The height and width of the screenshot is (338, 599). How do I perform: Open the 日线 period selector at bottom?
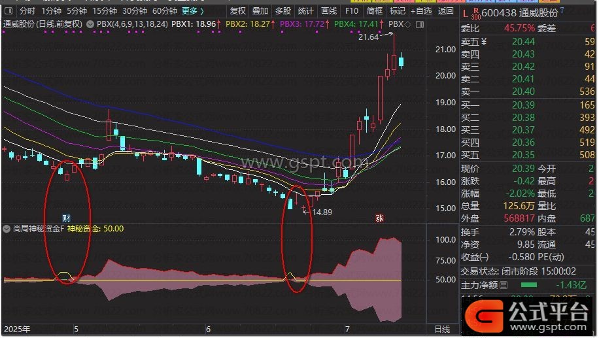point(442,330)
